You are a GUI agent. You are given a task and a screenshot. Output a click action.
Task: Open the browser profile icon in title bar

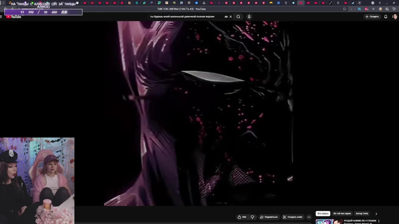(x=373, y=3)
